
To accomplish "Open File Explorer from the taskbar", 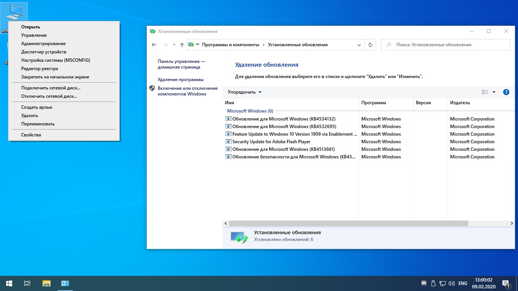I will (x=46, y=283).
